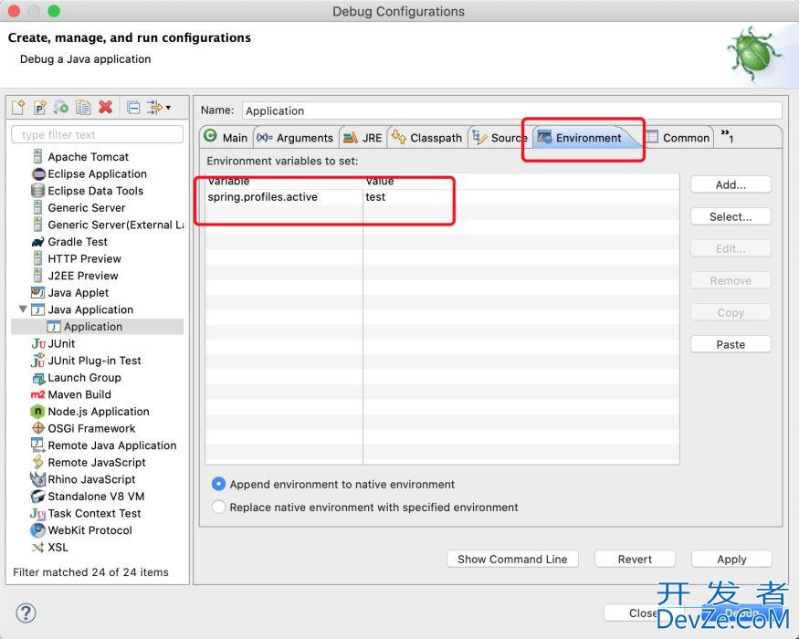Click the WebKit Protocol icon

pyautogui.click(x=37, y=530)
